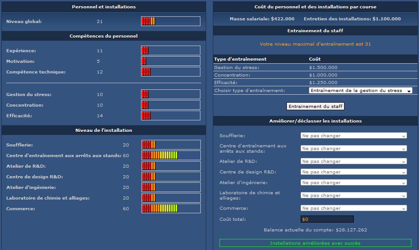This screenshot has width=419, height=250.
Task: Click the Expérience level bar
Action: click(171, 50)
